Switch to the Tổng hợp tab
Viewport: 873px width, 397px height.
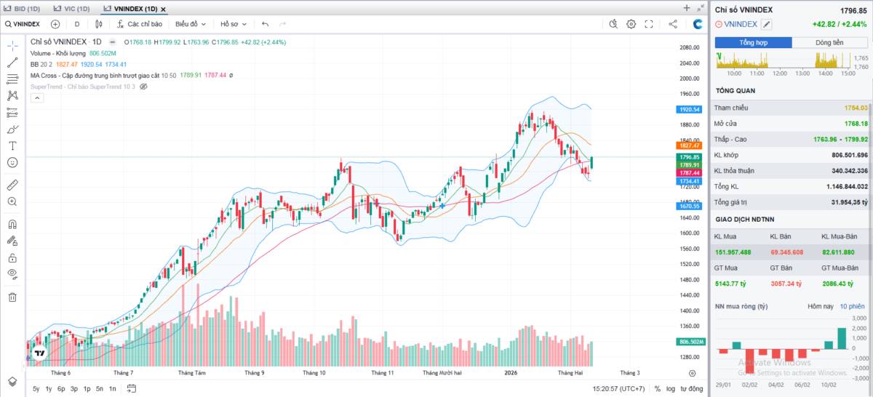pyautogui.click(x=753, y=43)
